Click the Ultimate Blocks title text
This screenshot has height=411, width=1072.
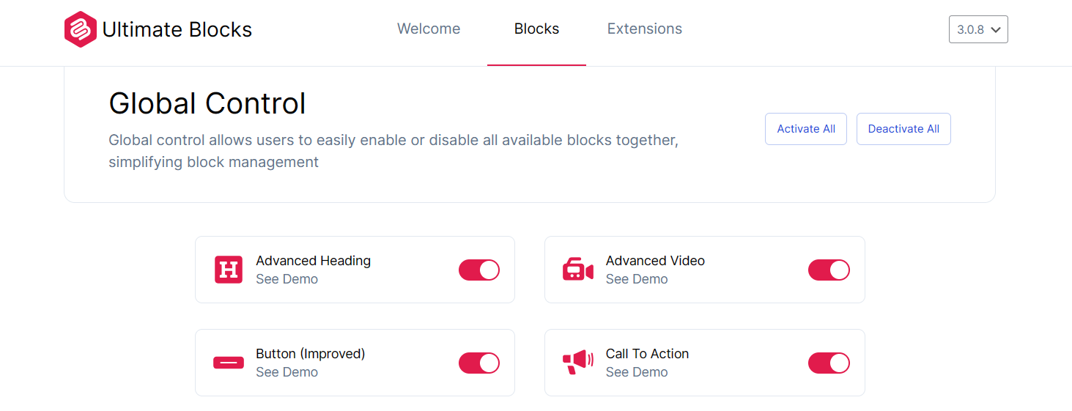click(x=177, y=29)
